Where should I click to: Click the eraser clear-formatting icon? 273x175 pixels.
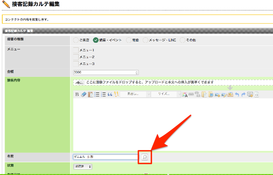coord(84,95)
